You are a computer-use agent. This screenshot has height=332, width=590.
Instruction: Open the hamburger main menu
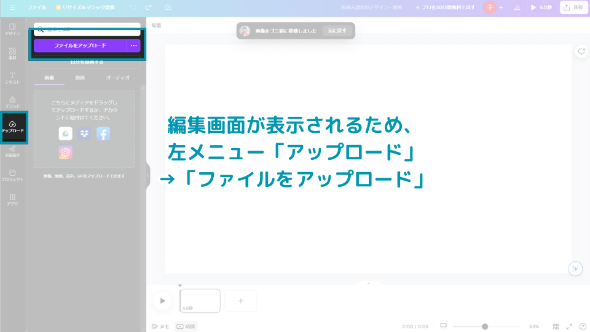pyautogui.click(x=12, y=7)
